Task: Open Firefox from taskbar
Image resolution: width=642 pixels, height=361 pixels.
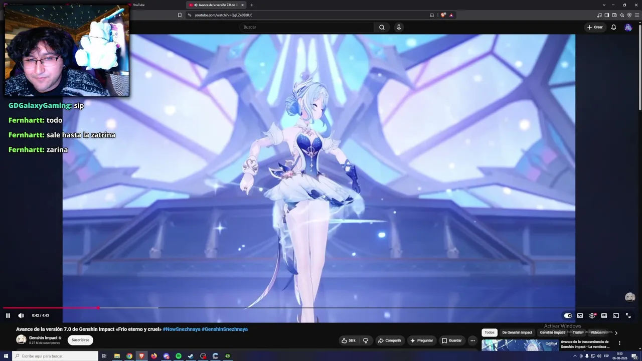Action: [154, 356]
